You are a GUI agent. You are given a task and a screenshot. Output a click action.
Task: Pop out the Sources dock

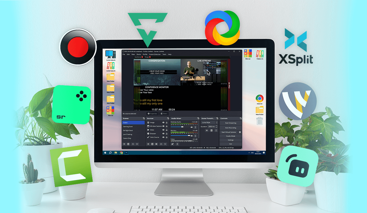168,118
